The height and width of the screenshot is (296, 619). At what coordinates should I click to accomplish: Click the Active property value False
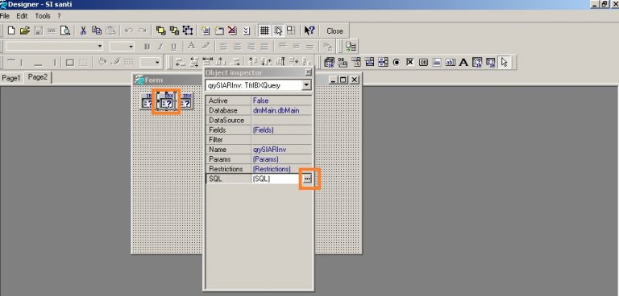[x=281, y=101]
